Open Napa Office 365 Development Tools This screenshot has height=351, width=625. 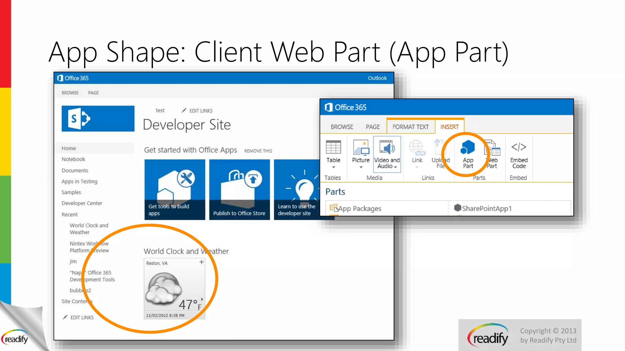(92, 276)
